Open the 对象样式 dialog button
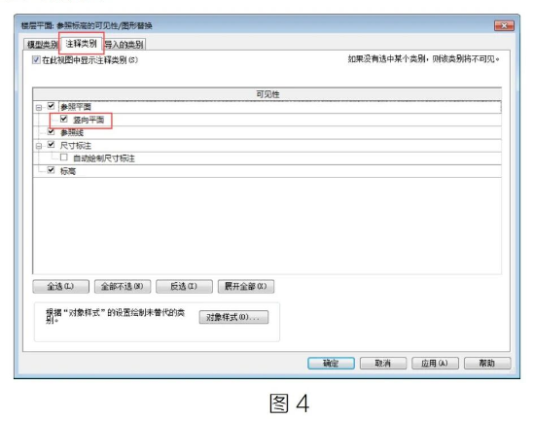This screenshot has height=421, width=533. (233, 317)
